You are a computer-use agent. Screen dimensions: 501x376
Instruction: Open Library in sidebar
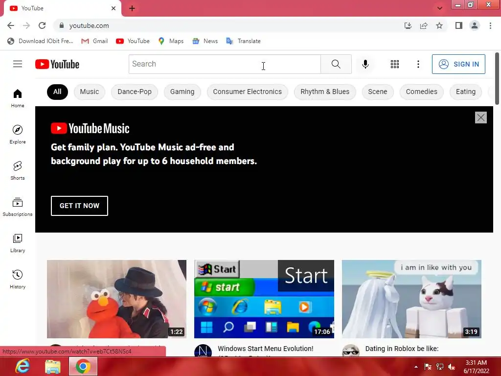click(18, 243)
